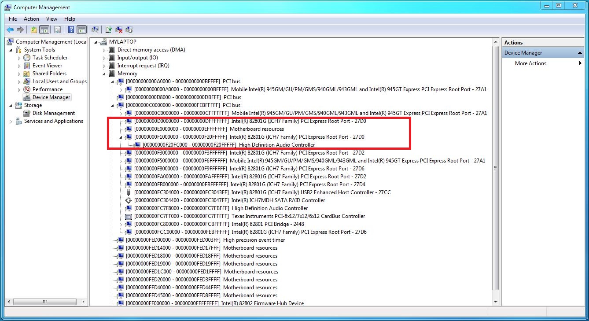Click the Update Driver Software toolbar icon

(109, 30)
